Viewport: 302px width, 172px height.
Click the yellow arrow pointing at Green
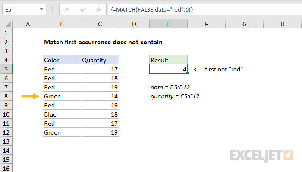pyautogui.click(x=31, y=96)
